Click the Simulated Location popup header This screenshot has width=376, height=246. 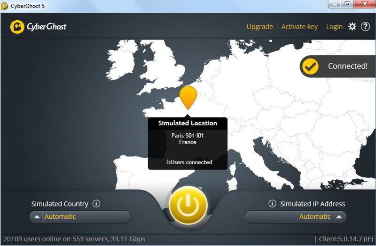click(188, 123)
